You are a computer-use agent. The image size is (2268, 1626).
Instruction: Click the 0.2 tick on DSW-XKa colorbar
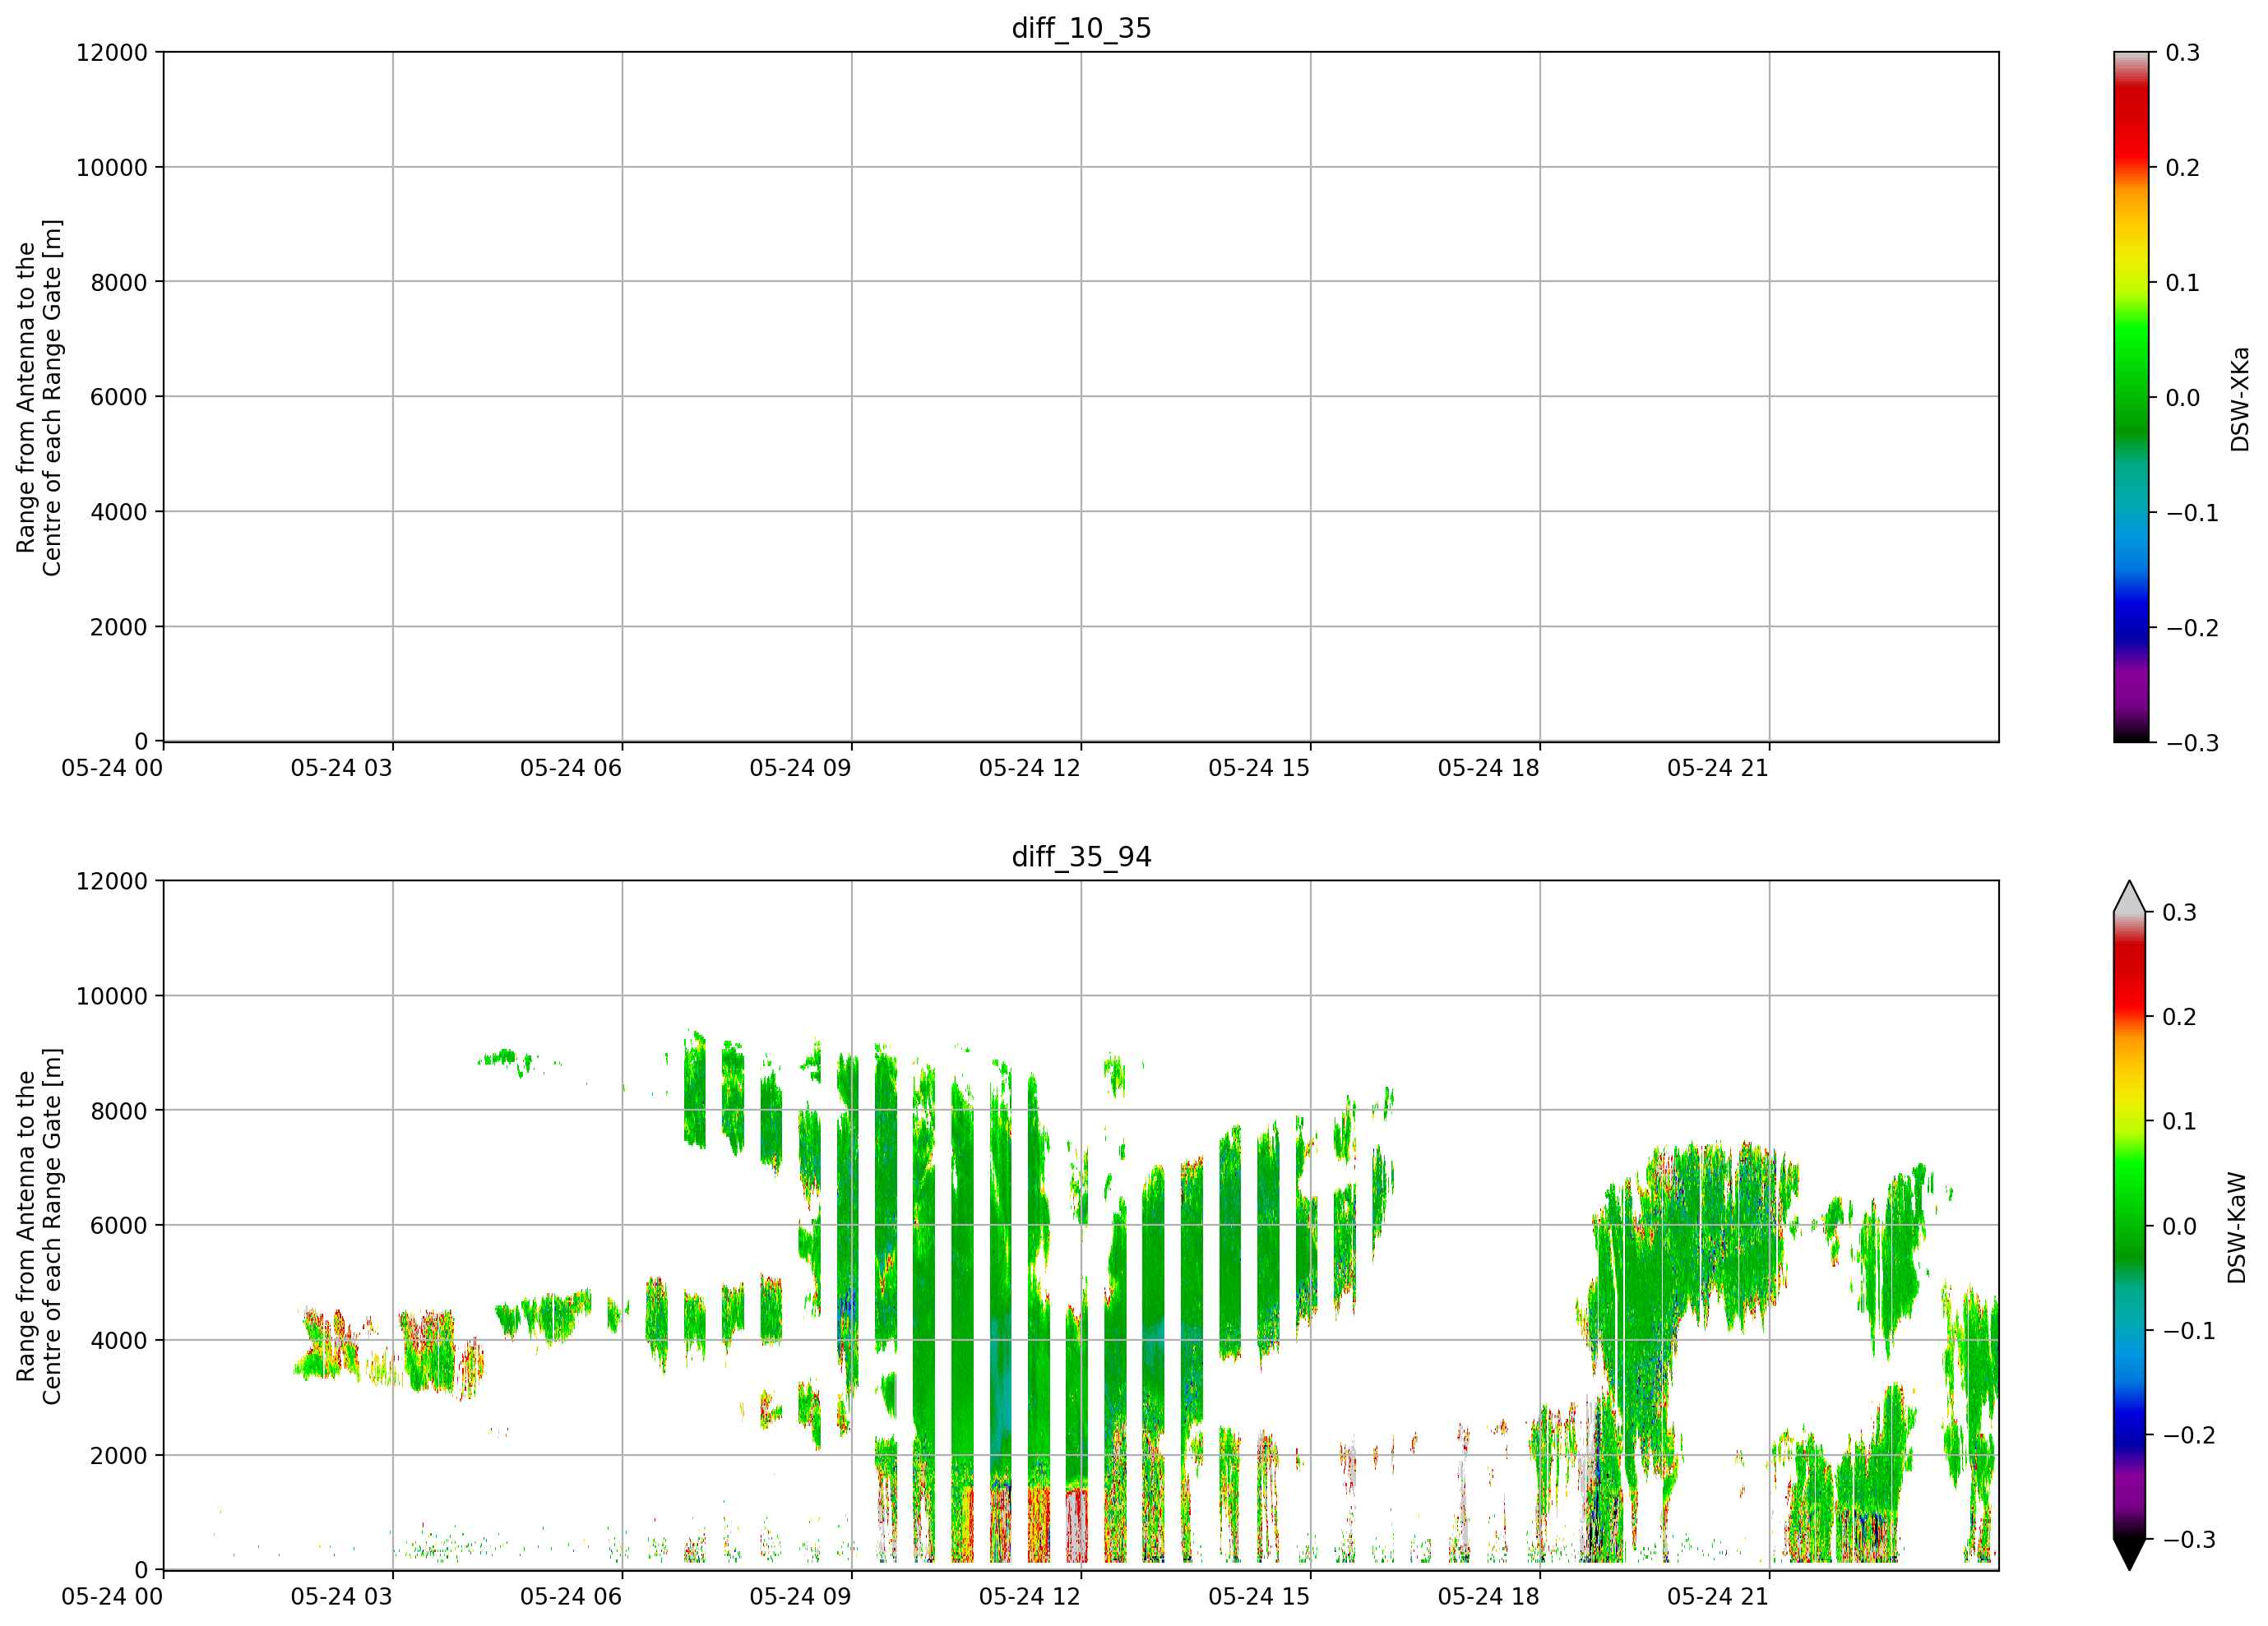(x=2183, y=168)
